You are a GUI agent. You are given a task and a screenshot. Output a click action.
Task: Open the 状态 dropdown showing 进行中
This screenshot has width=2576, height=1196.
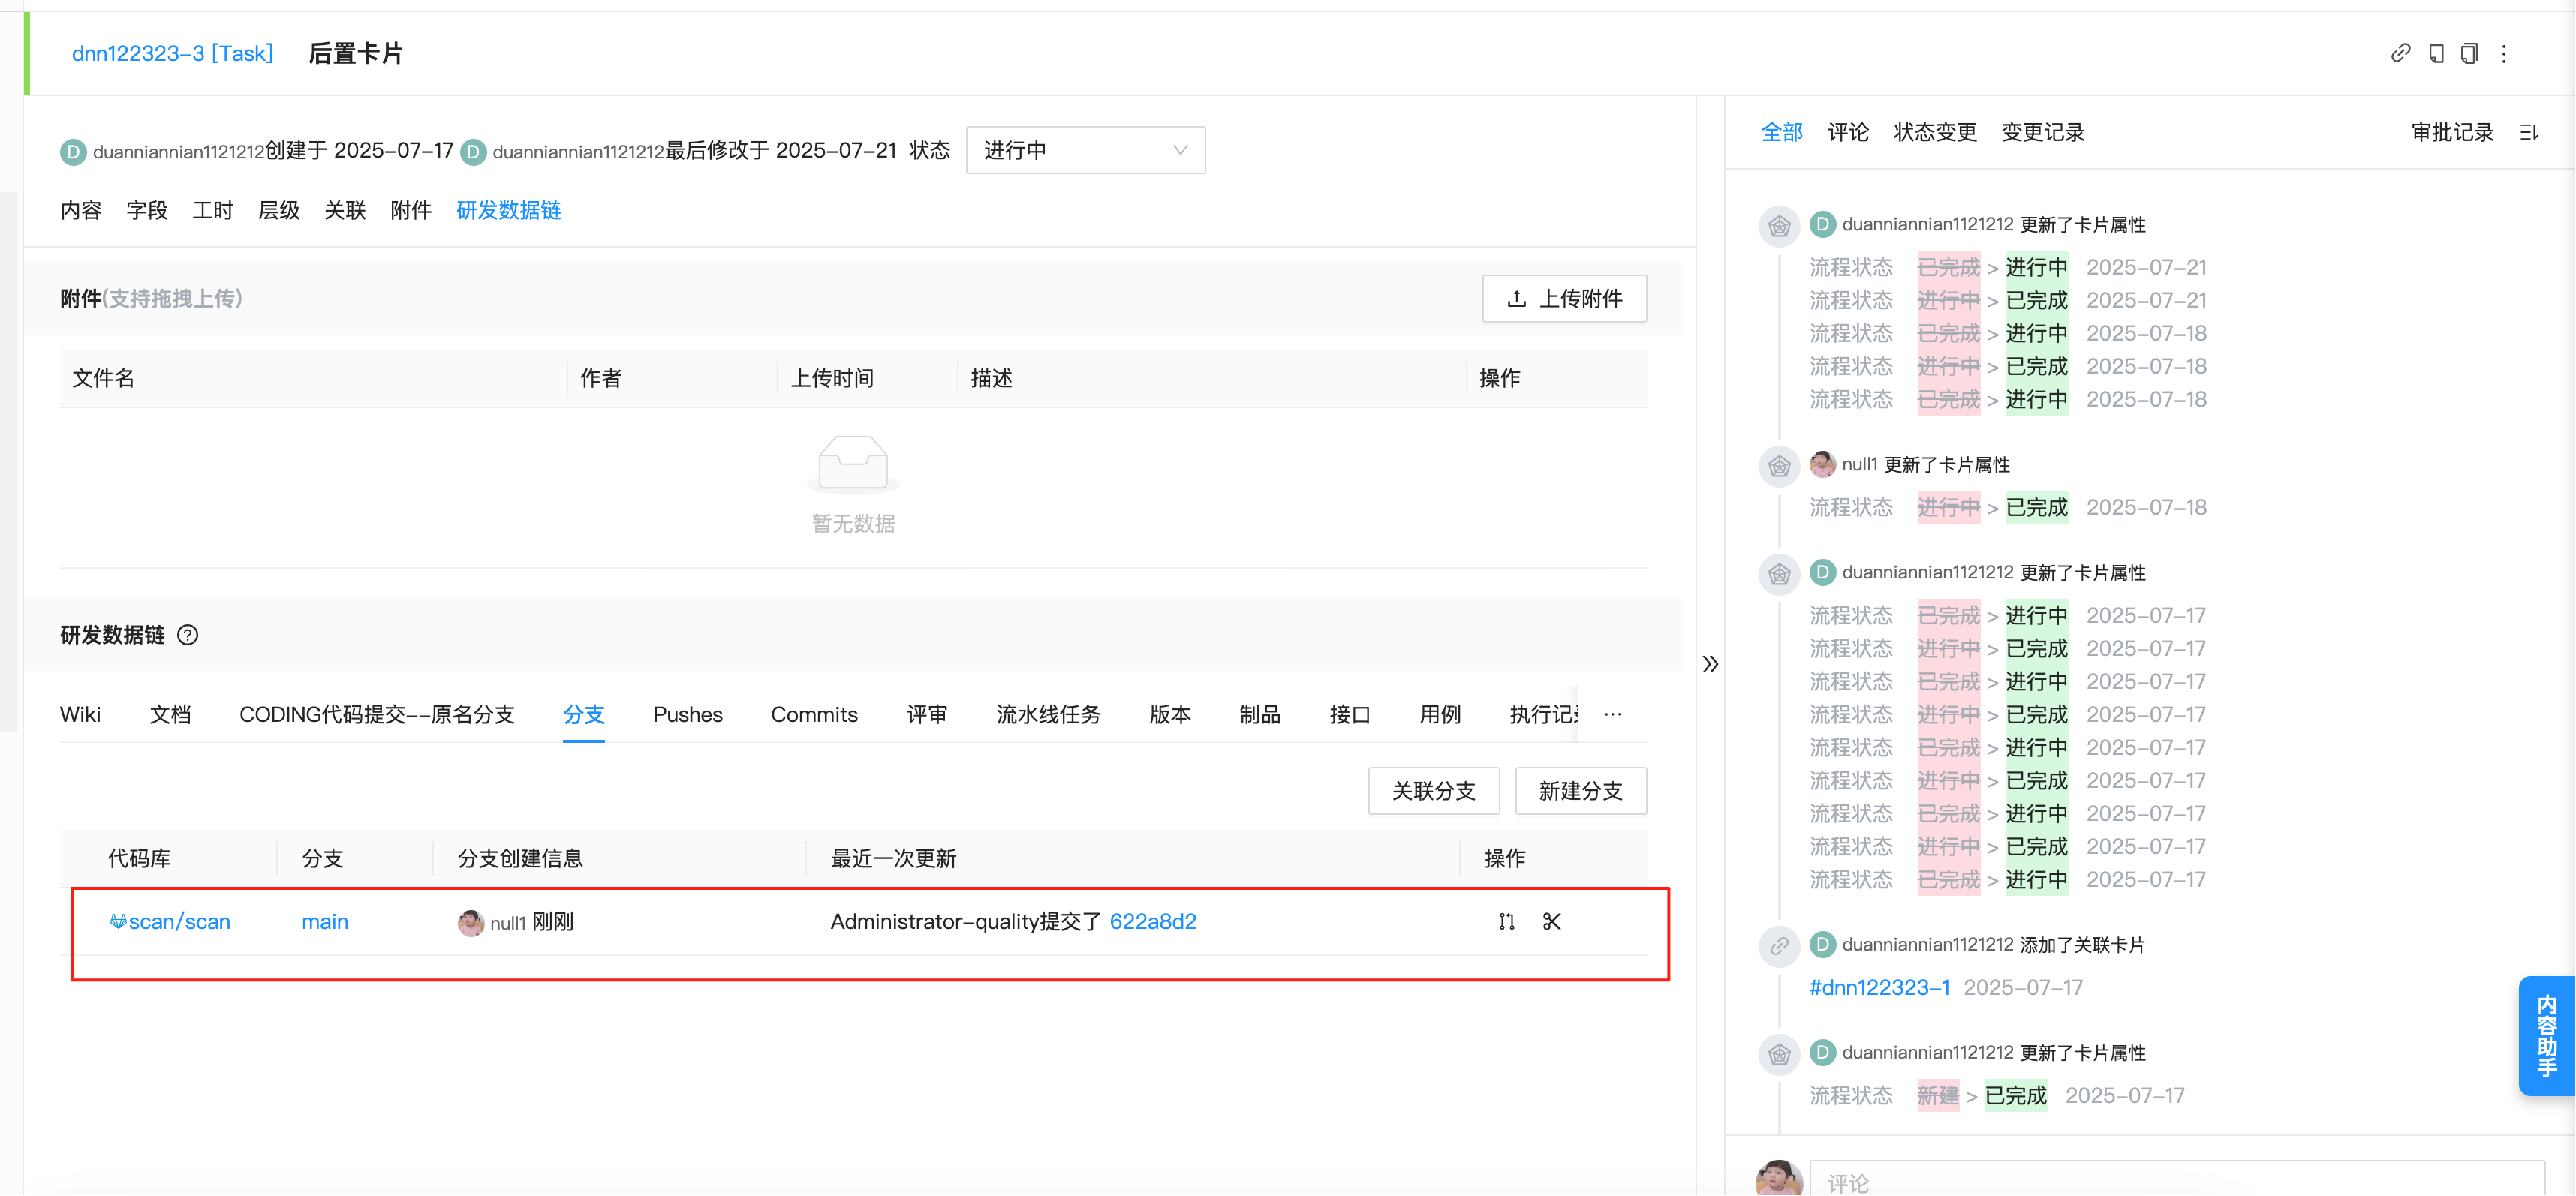coord(1086,149)
